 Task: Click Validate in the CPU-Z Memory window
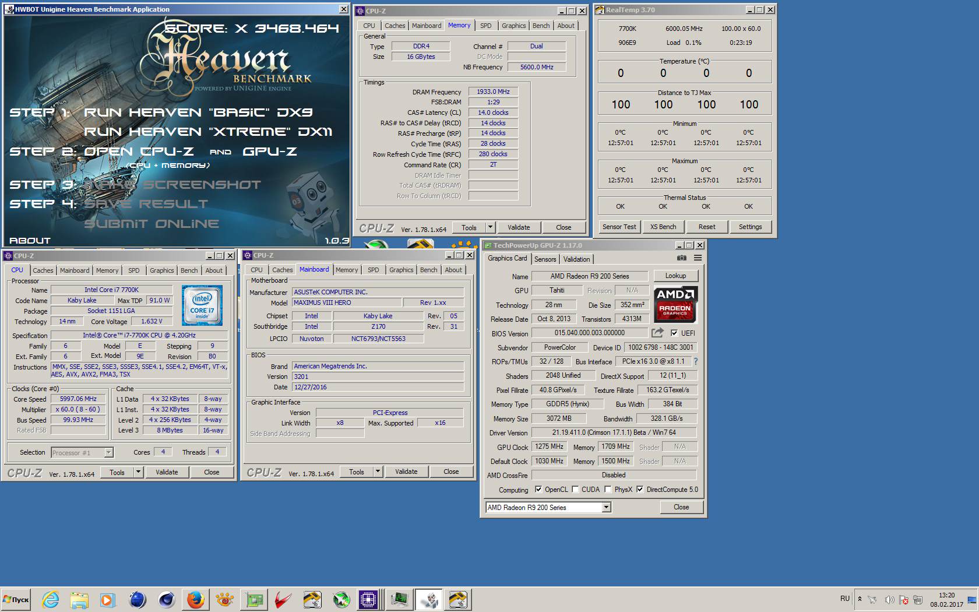pyautogui.click(x=519, y=227)
